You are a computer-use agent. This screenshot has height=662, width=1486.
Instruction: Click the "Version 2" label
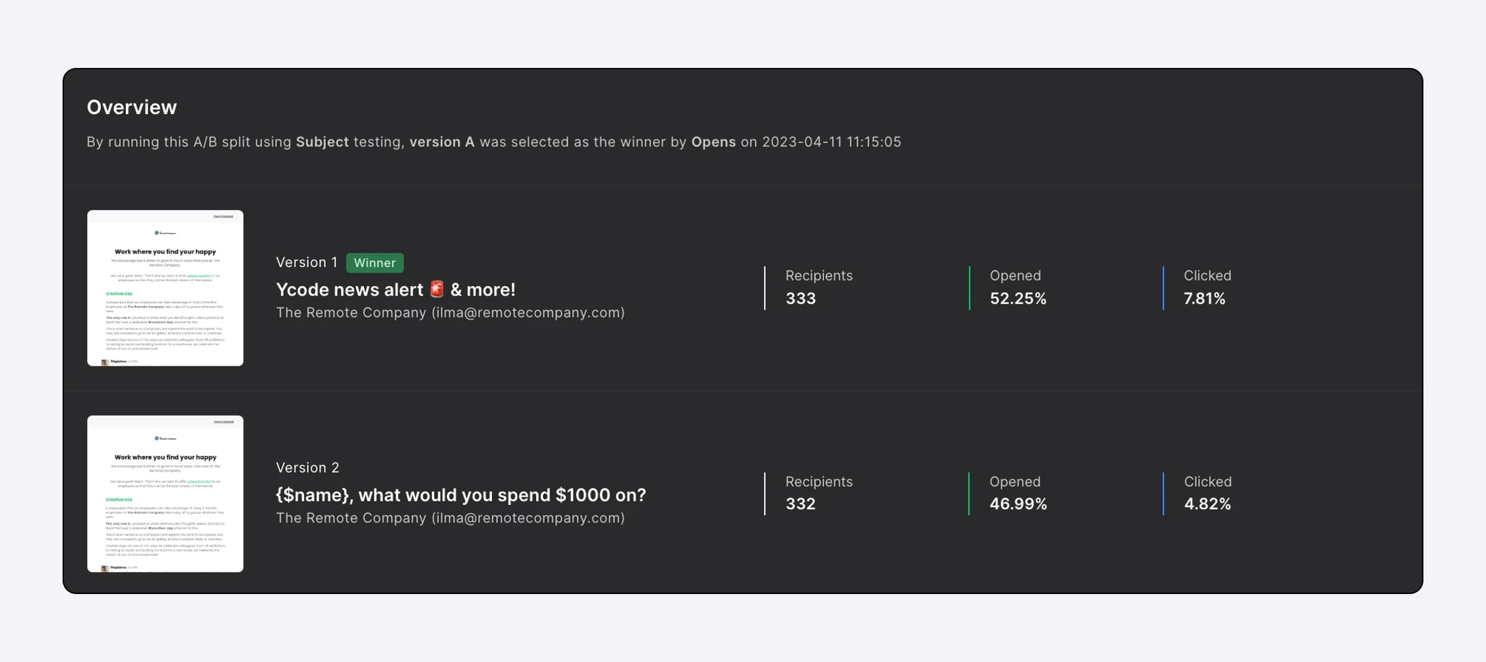click(x=308, y=468)
